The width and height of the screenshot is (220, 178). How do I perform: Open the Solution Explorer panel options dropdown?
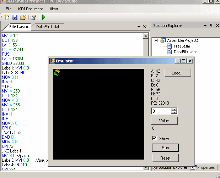pos(205,26)
